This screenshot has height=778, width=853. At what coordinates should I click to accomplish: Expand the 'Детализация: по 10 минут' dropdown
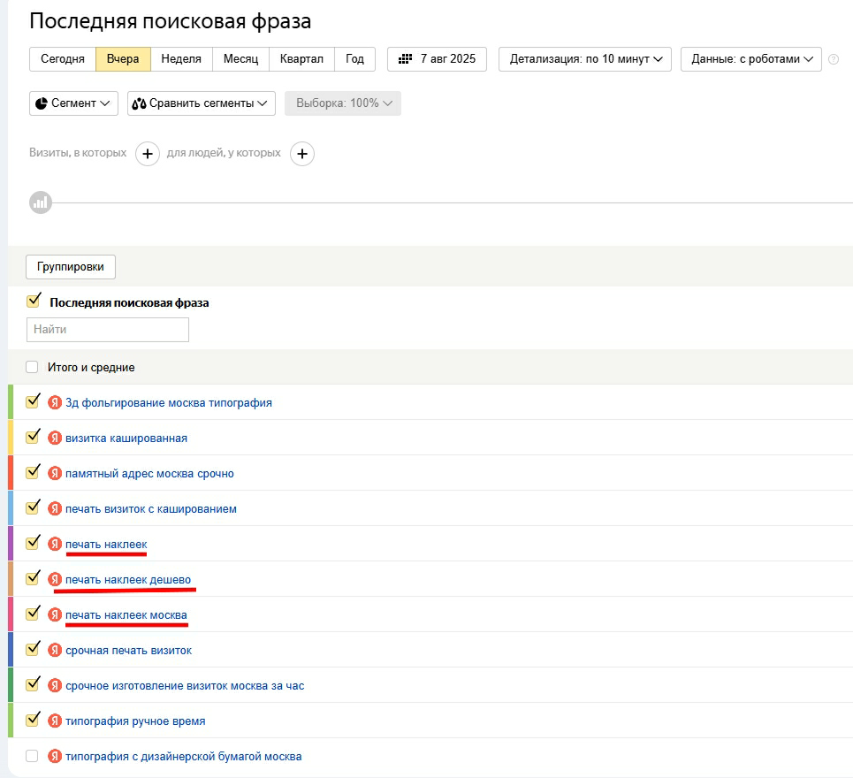(585, 59)
